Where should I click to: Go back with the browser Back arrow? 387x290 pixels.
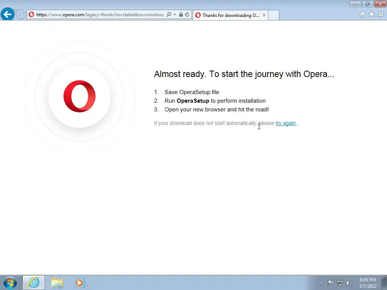(8, 14)
